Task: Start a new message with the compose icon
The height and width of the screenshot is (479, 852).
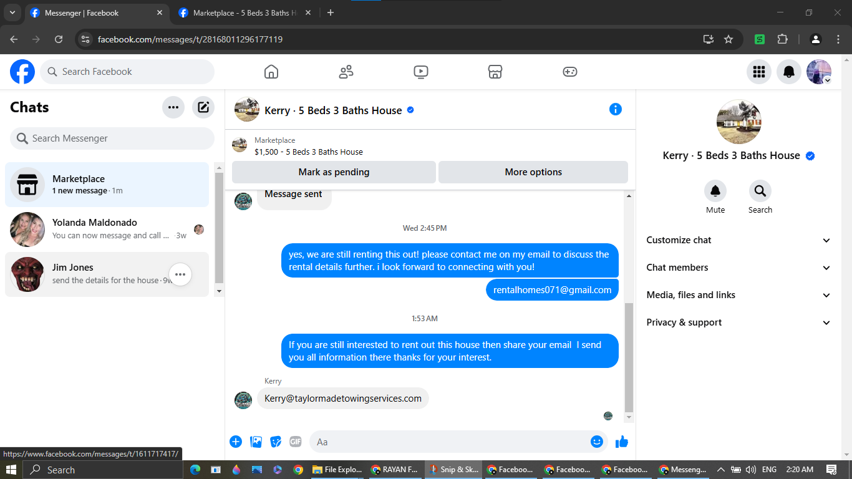Action: click(x=203, y=107)
